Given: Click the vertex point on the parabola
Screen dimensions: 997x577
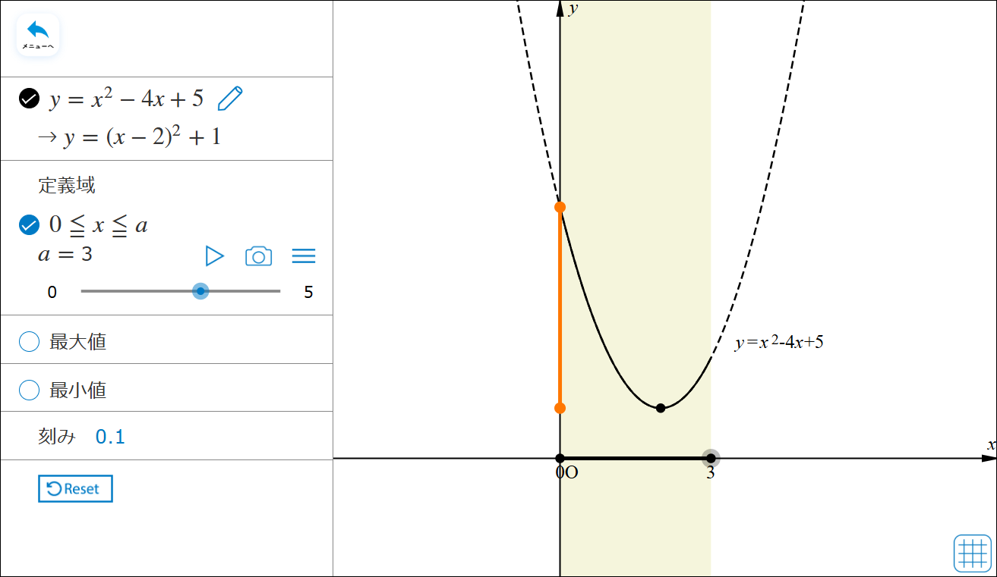Looking at the screenshot, I should 661,408.
